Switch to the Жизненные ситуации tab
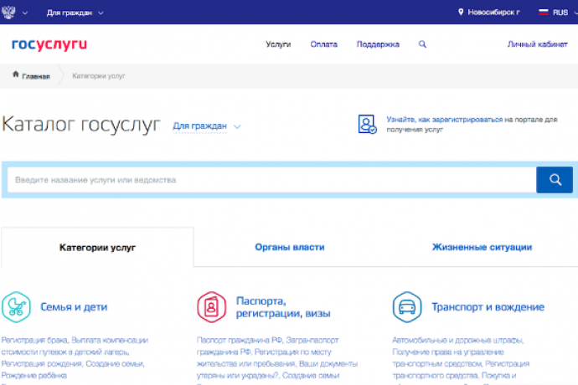Viewport: 578px width, 385px height. (481, 248)
